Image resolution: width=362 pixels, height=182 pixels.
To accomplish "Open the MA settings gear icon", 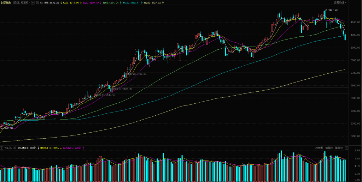I will [x=37, y=2].
